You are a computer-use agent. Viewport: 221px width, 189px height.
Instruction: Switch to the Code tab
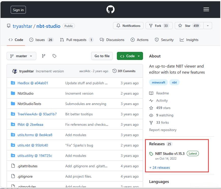pos(16,40)
